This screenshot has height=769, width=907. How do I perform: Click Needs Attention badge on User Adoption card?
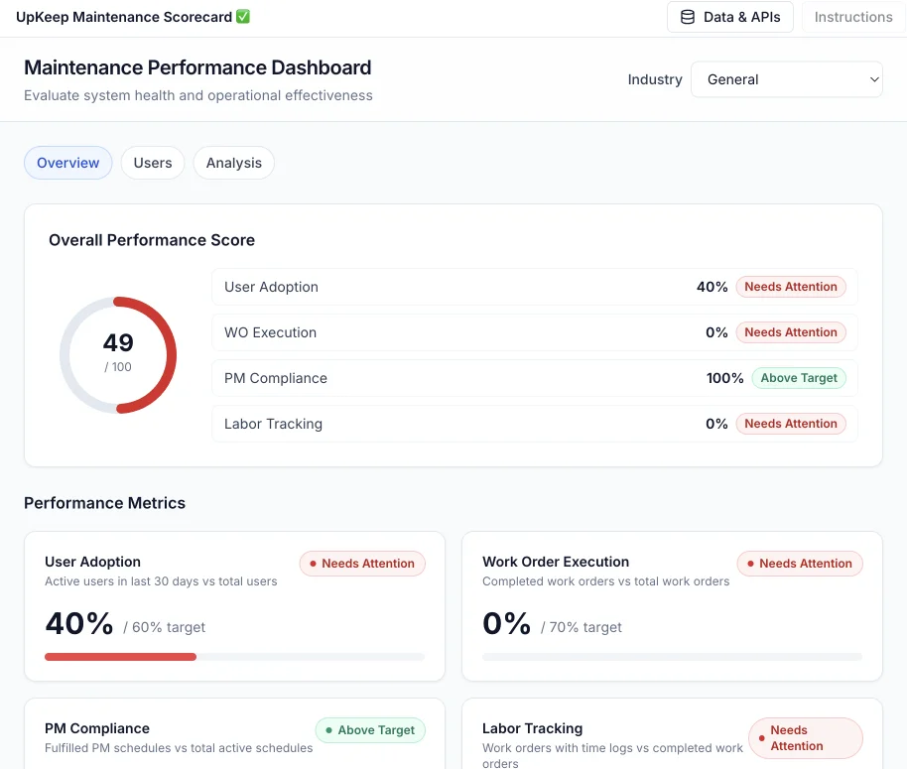362,564
